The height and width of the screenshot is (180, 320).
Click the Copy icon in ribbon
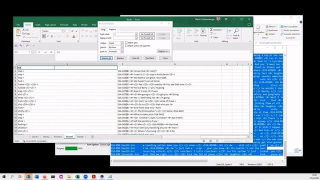(23, 33)
